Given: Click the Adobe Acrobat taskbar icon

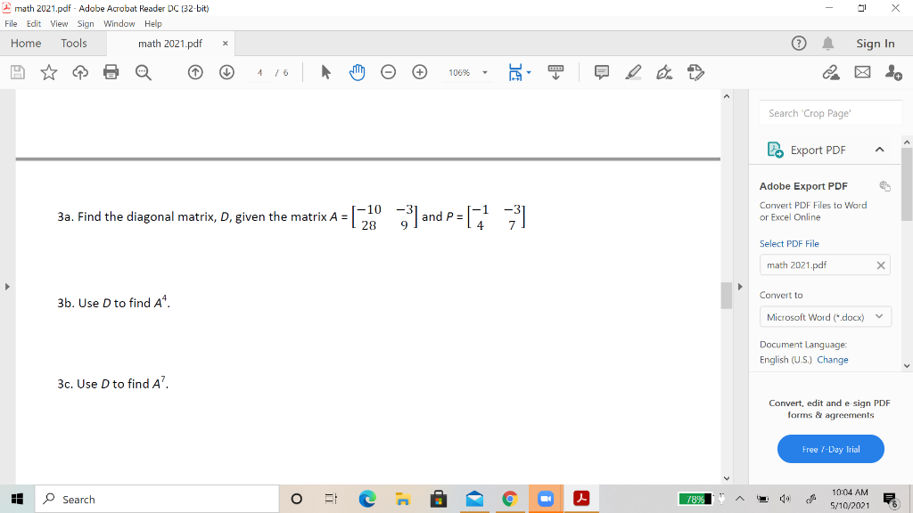Looking at the screenshot, I should tap(581, 499).
